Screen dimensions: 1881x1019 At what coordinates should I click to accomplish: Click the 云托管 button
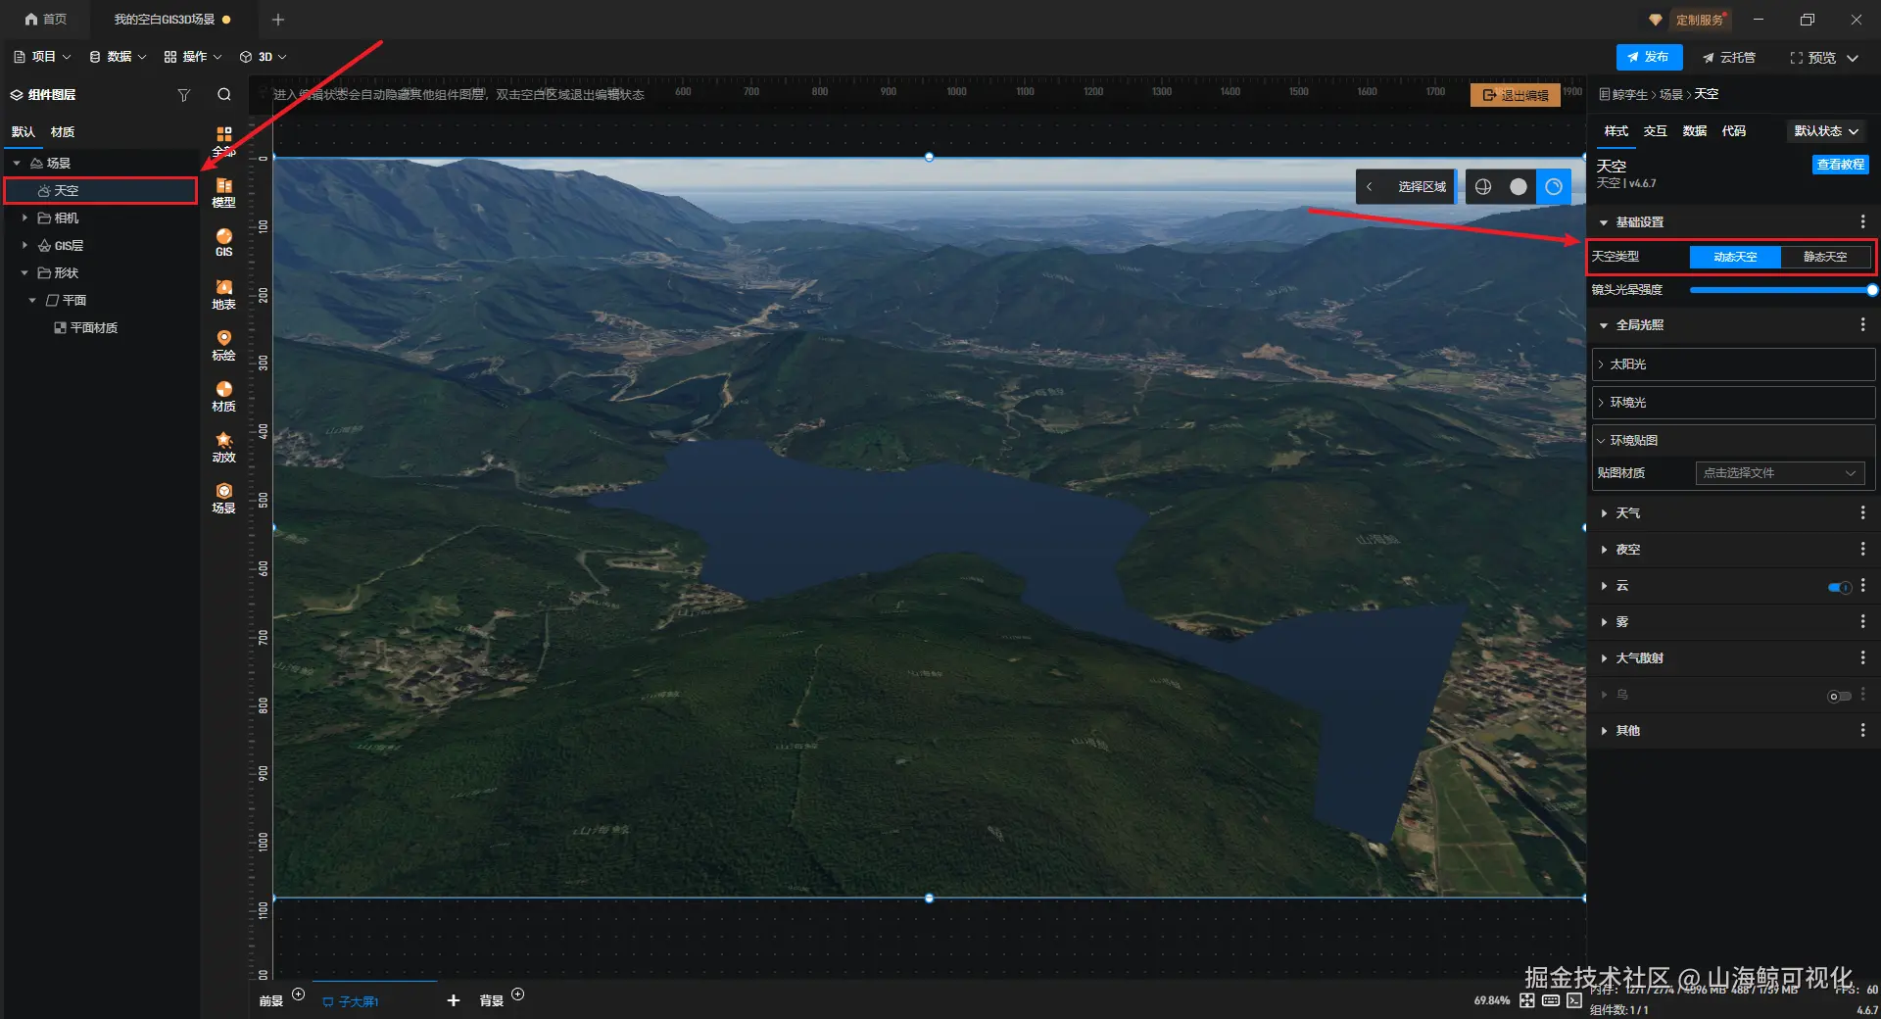[x=1729, y=58]
